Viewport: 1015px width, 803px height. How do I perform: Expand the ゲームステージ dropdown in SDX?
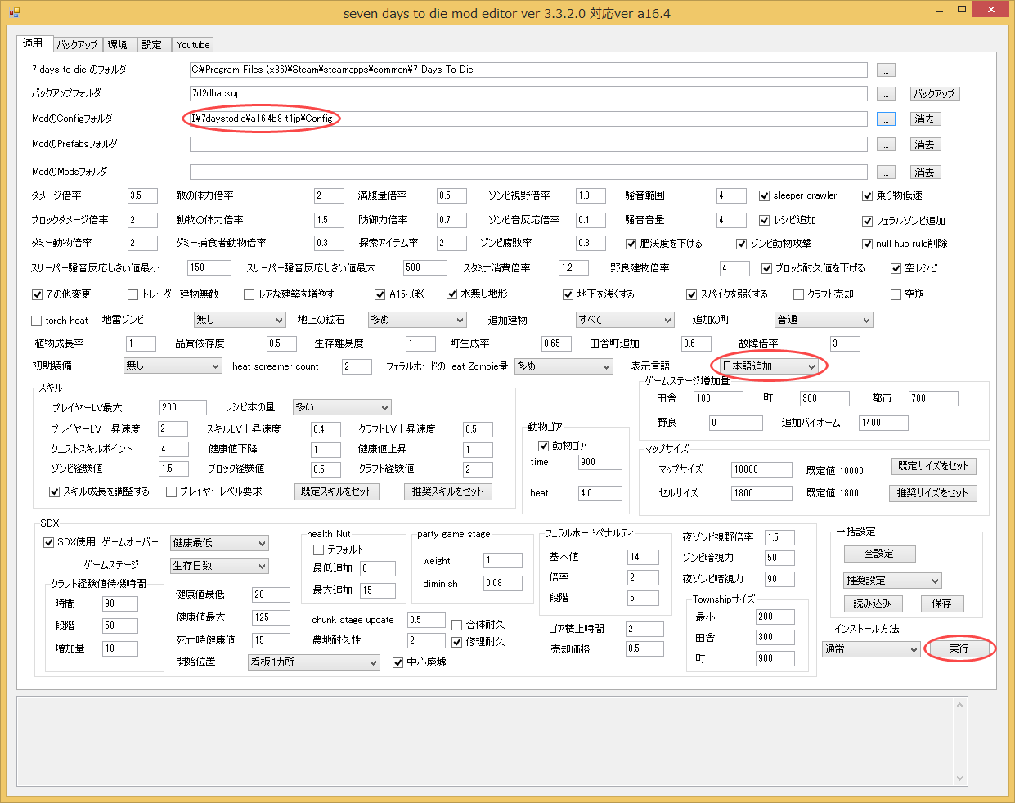pyautogui.click(x=219, y=566)
